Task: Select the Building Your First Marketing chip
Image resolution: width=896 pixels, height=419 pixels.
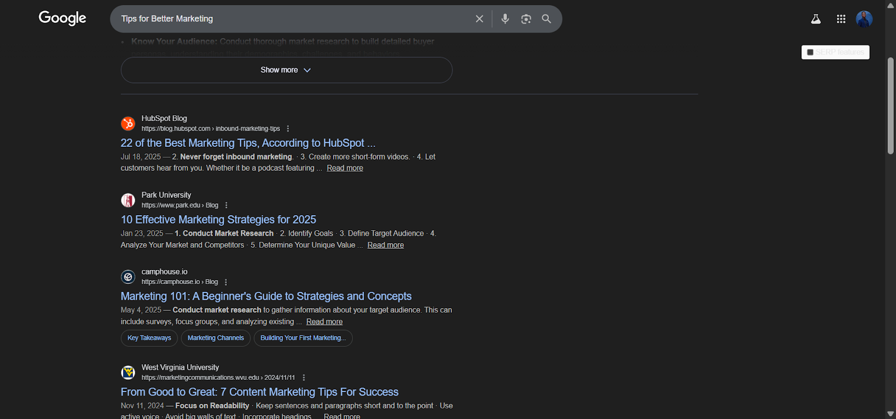Action: (x=303, y=338)
